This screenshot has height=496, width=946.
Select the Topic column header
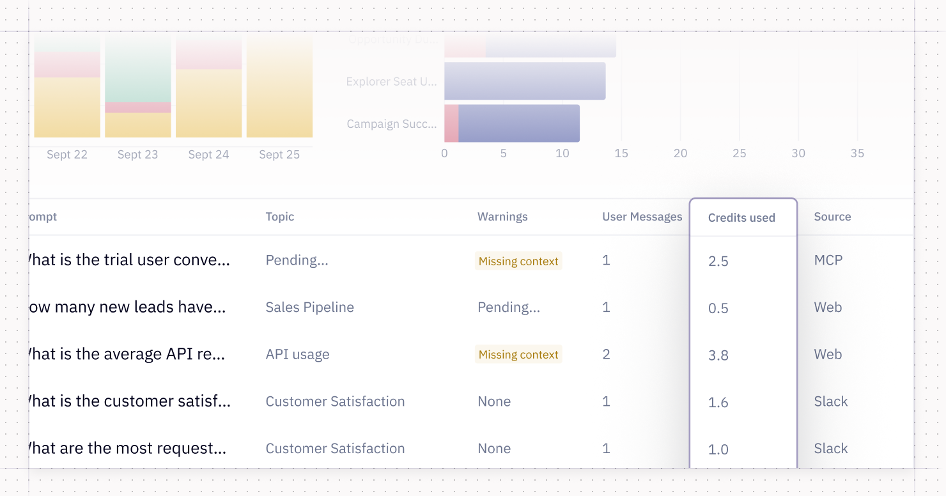click(x=280, y=217)
